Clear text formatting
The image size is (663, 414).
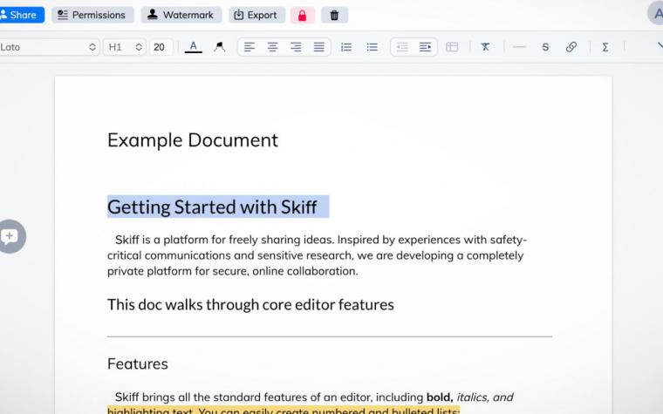coord(485,47)
